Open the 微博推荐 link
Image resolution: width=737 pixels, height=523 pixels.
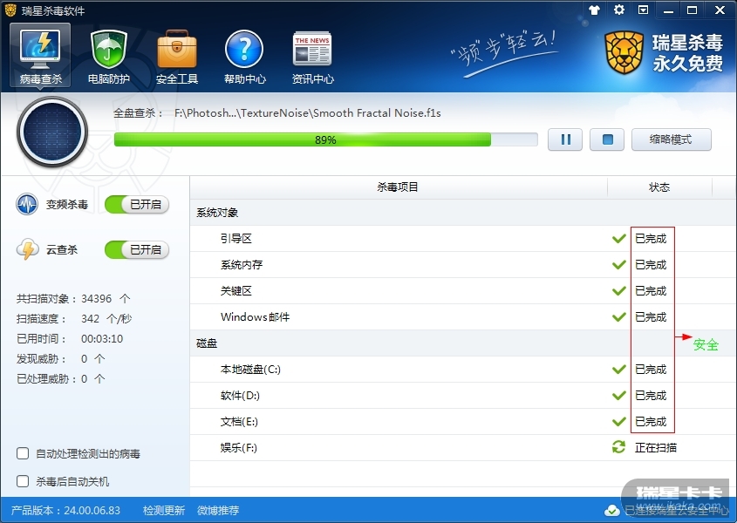pyautogui.click(x=218, y=510)
